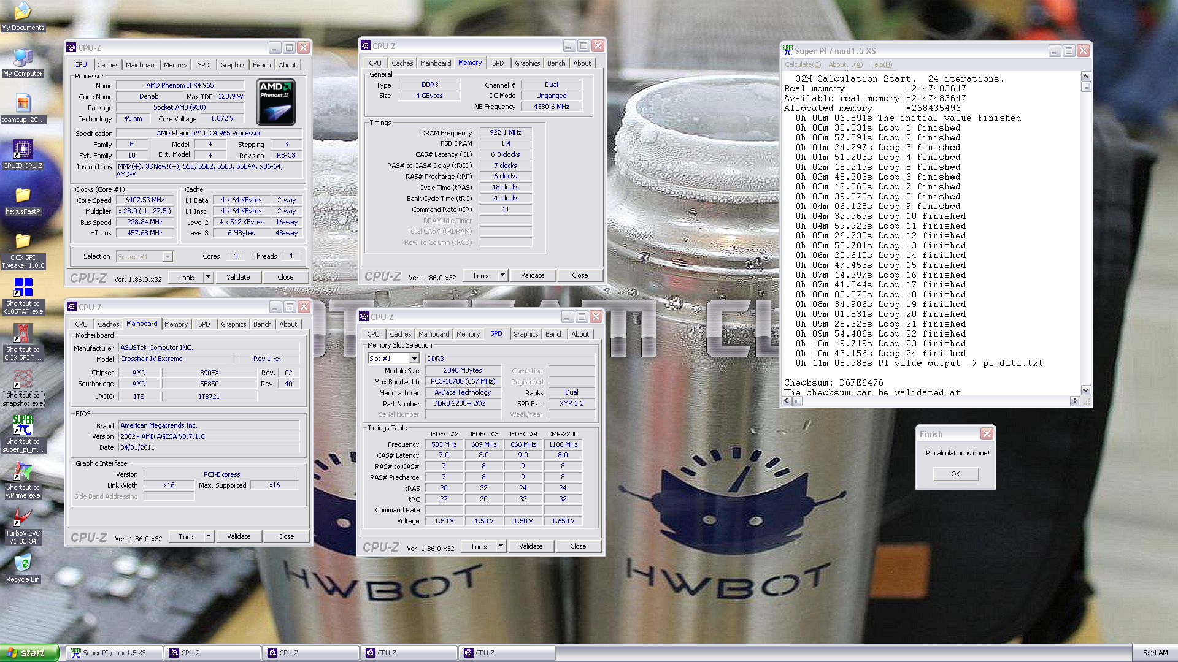This screenshot has width=1178, height=662.
Task: Switch to About tab in SPD window
Action: click(580, 334)
